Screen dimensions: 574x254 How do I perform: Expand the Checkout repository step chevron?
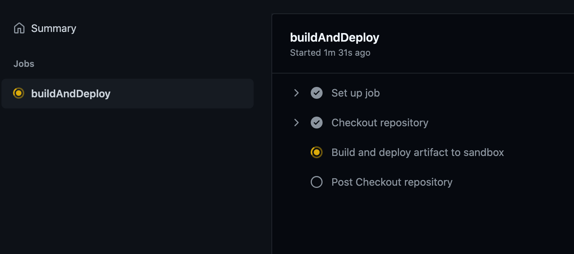(296, 123)
